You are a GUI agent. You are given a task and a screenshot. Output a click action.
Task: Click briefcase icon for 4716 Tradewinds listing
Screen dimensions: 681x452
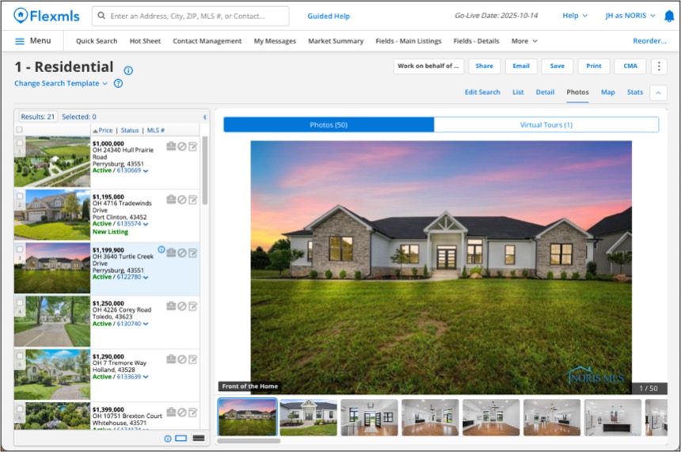tap(171, 199)
